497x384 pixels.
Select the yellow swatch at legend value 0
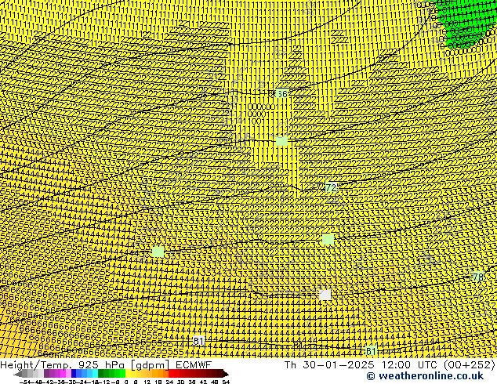click(128, 374)
